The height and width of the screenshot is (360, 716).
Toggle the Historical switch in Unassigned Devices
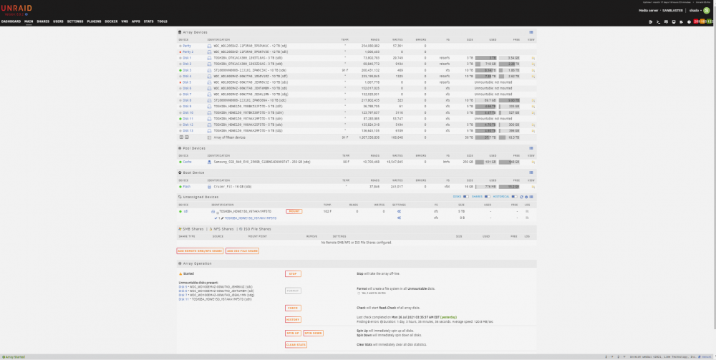pyautogui.click(x=515, y=197)
